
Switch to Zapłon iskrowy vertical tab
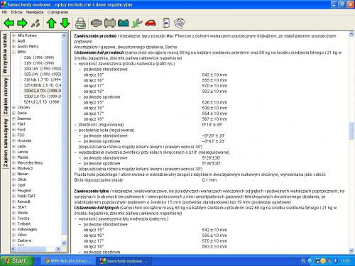tap(5, 96)
